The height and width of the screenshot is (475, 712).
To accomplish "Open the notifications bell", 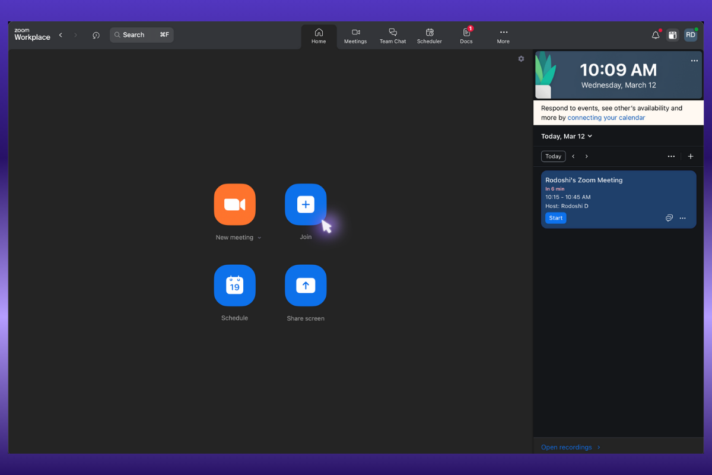I will 656,35.
